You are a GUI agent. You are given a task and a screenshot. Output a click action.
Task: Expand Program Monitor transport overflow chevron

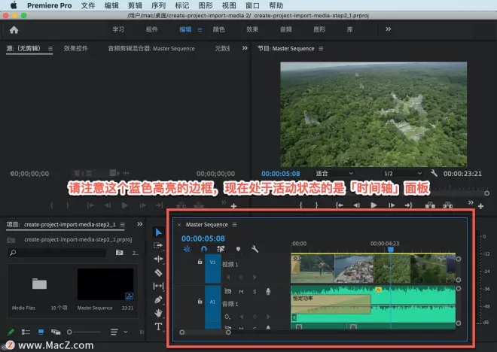point(471,202)
